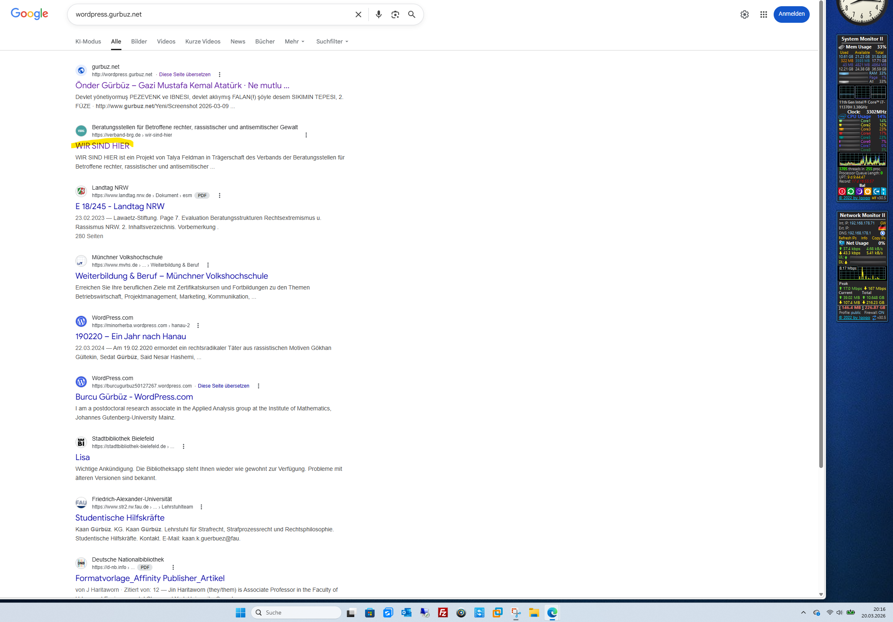Open E 18/245 - Landtag NRW link
The height and width of the screenshot is (622, 893).
coord(120,206)
